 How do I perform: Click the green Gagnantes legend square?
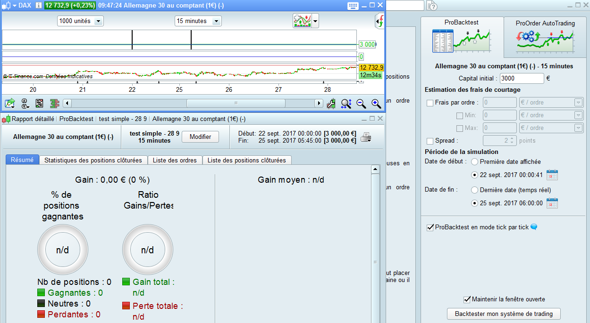pyautogui.click(x=41, y=293)
